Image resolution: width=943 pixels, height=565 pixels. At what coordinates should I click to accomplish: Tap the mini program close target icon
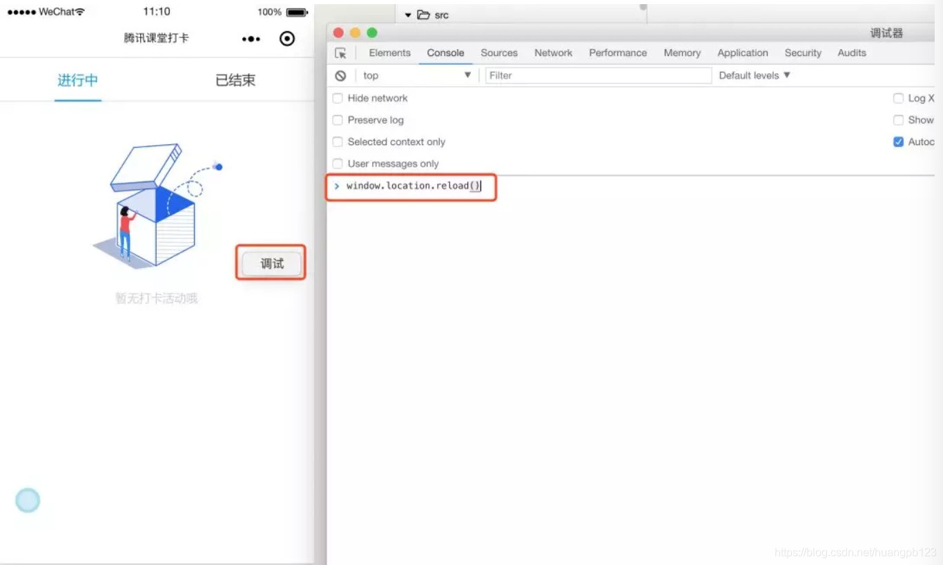click(x=287, y=39)
